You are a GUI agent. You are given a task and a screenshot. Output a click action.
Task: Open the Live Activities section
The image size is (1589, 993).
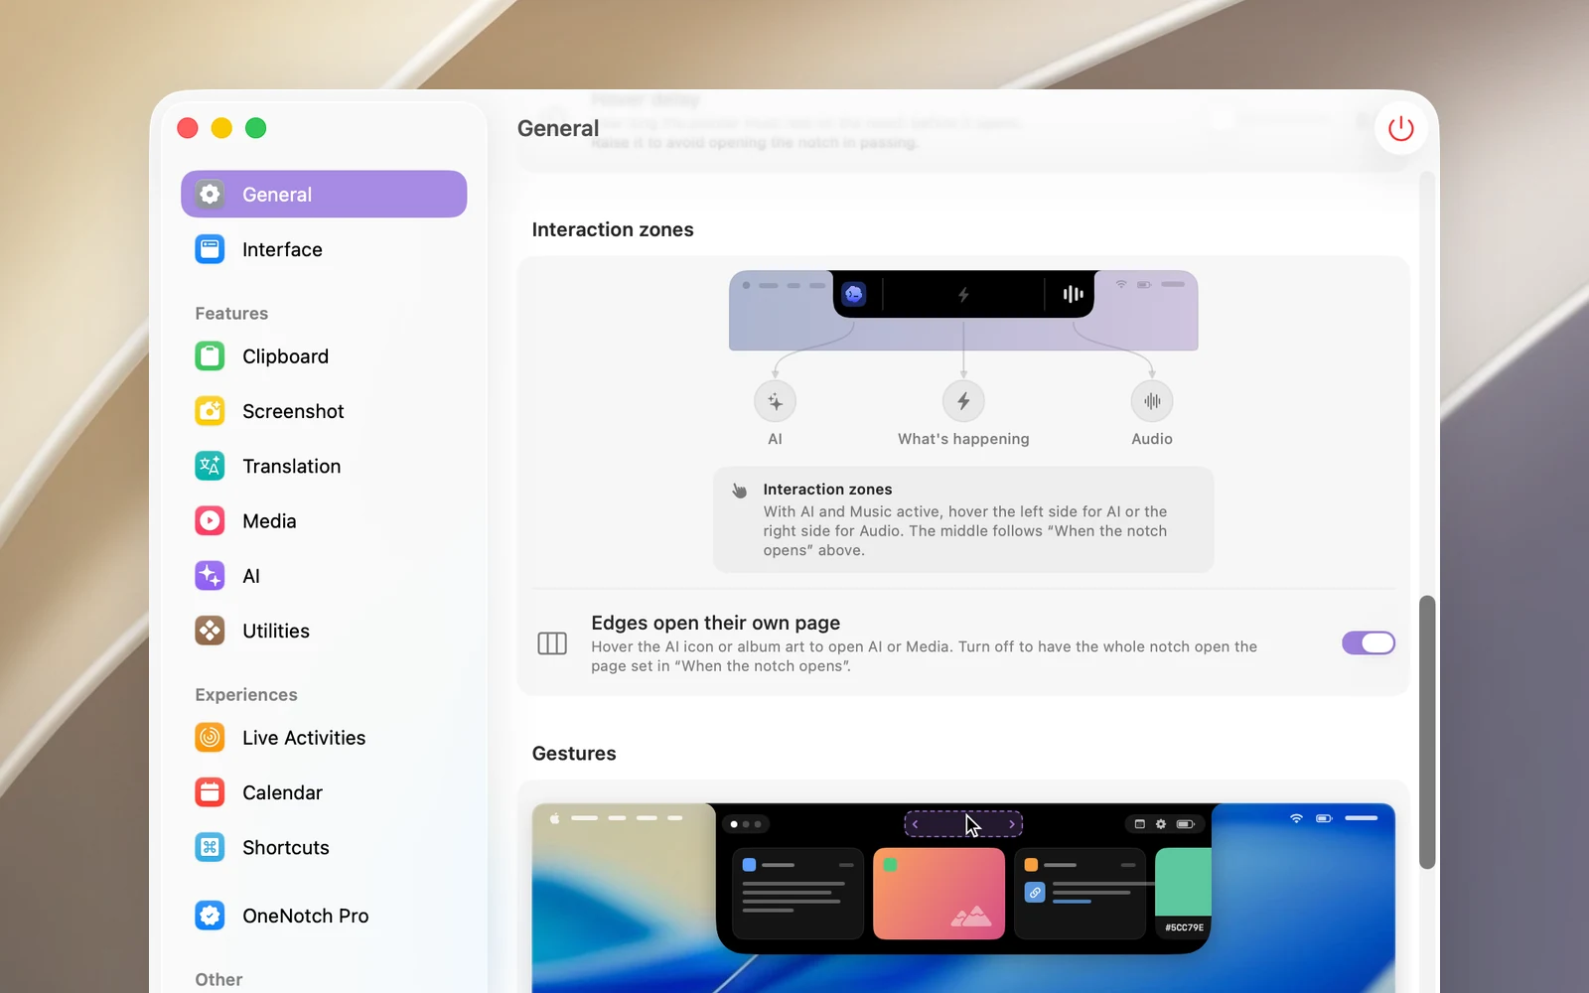click(324, 738)
